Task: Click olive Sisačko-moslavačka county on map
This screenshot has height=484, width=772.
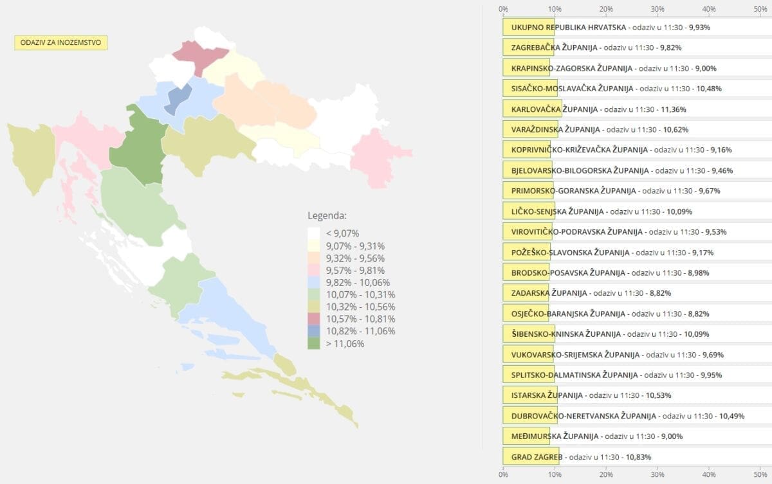Action: click(201, 143)
